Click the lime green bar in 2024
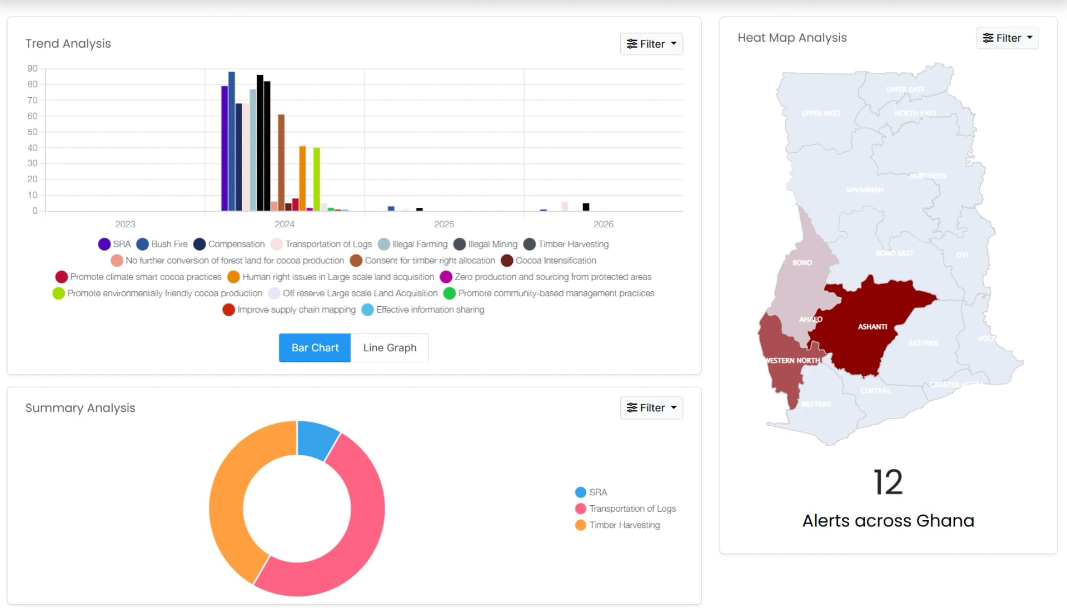 [317, 180]
